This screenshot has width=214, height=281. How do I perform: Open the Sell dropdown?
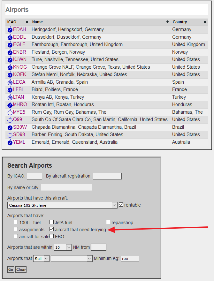[41, 258]
